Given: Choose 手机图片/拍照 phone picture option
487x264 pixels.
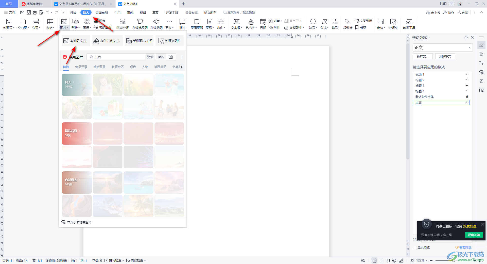Looking at the screenshot, I should point(139,41).
